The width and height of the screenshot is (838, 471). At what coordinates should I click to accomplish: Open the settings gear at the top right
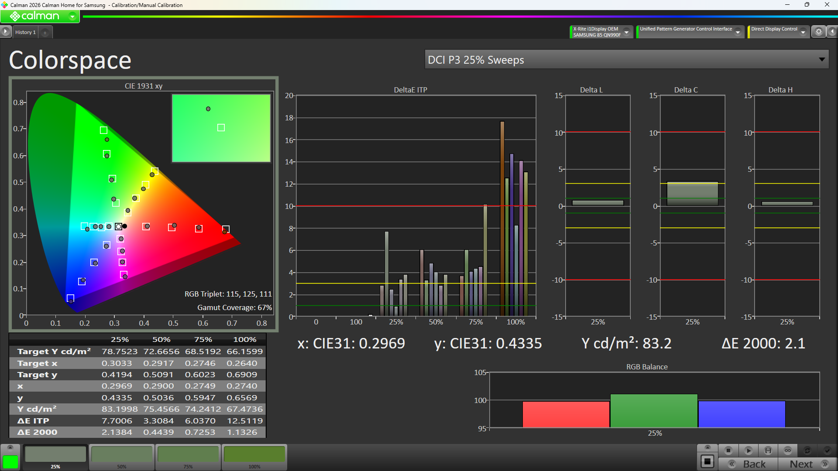click(819, 32)
